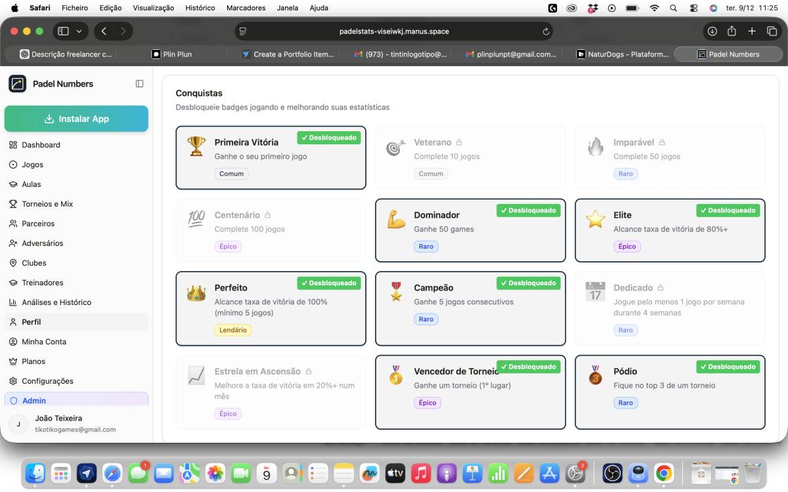Open the Dashboard grid icon

[x=13, y=145]
